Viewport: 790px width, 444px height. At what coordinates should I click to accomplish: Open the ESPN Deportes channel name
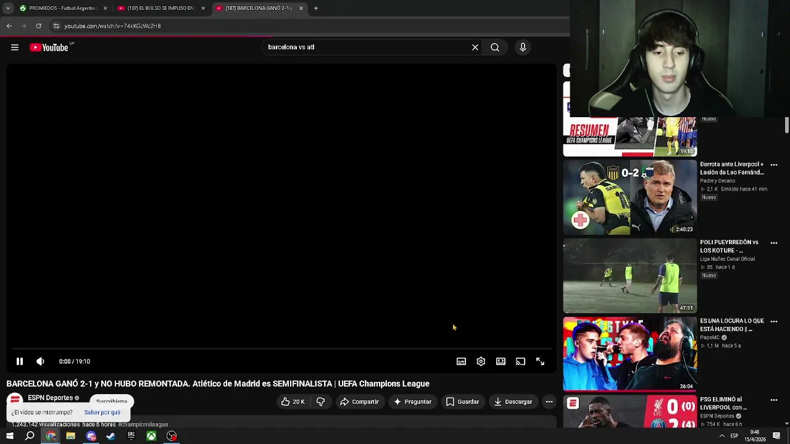[50, 398]
